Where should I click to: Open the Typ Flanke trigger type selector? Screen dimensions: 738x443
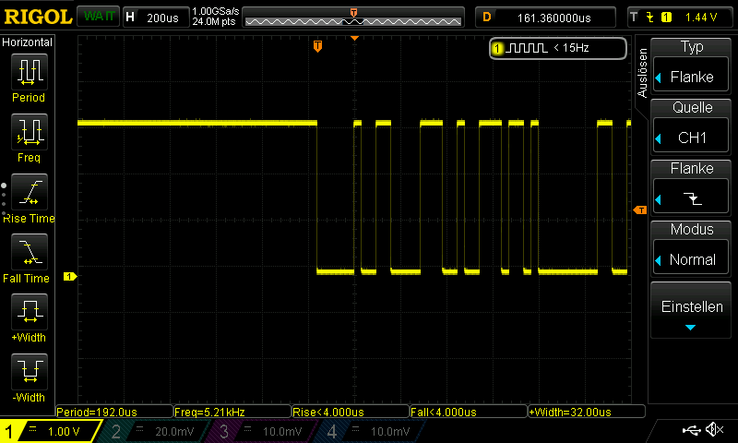(692, 65)
